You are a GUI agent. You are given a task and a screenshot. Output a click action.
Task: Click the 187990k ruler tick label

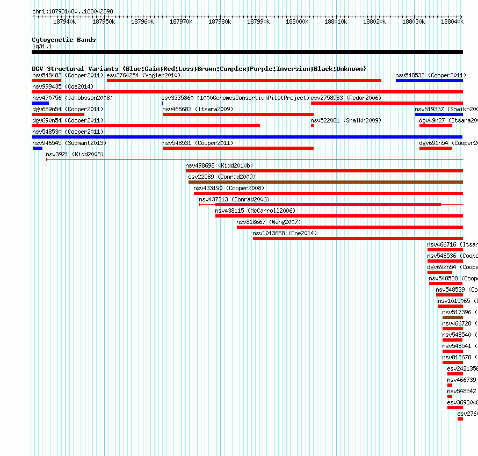tap(258, 21)
